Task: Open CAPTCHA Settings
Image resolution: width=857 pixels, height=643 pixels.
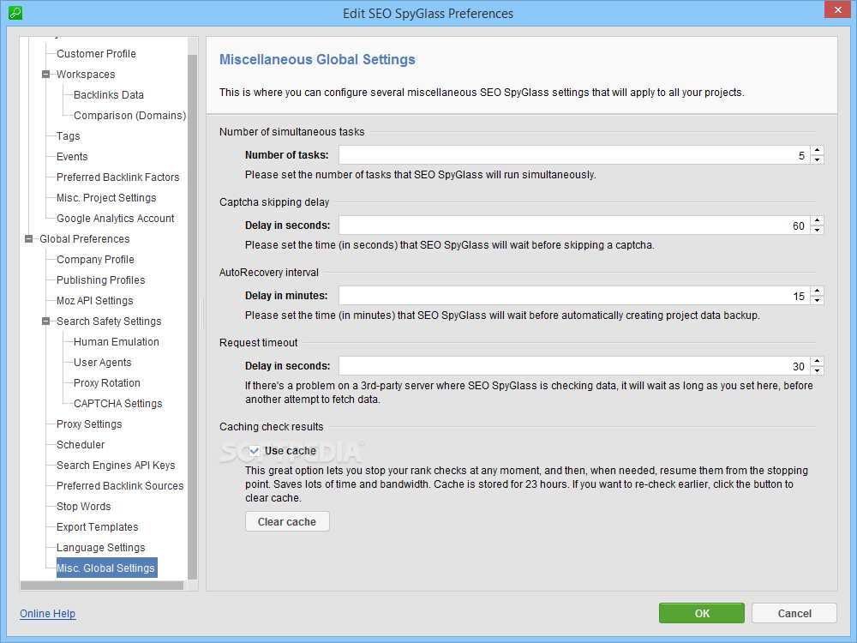Action: [118, 404]
